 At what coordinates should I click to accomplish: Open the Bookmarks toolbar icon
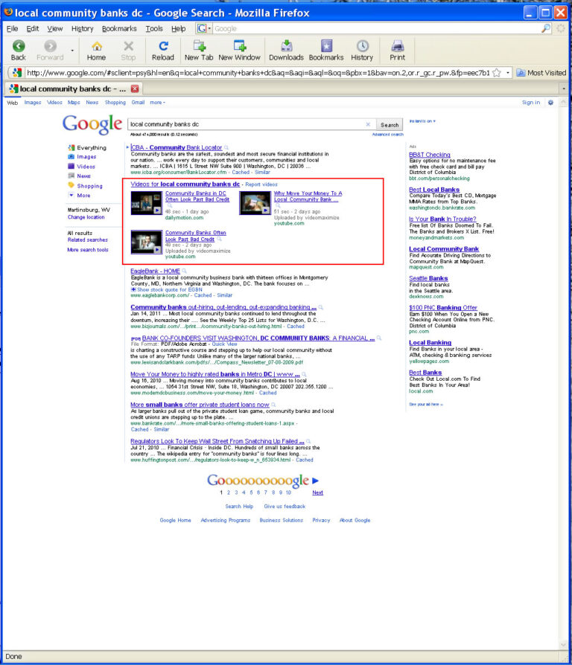[x=326, y=46]
